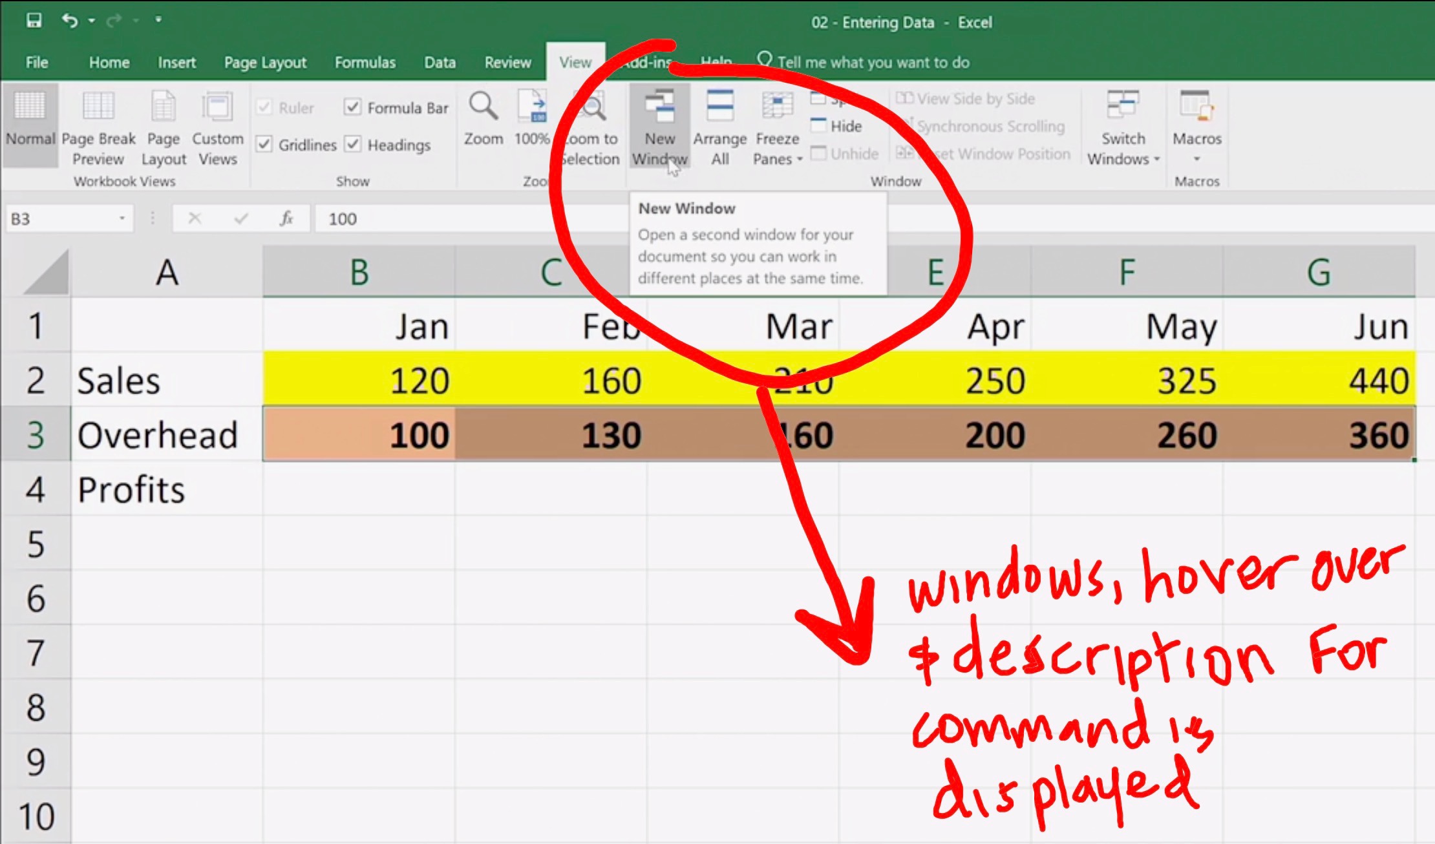
Task: Switch to the Formulas tab
Action: (x=365, y=62)
